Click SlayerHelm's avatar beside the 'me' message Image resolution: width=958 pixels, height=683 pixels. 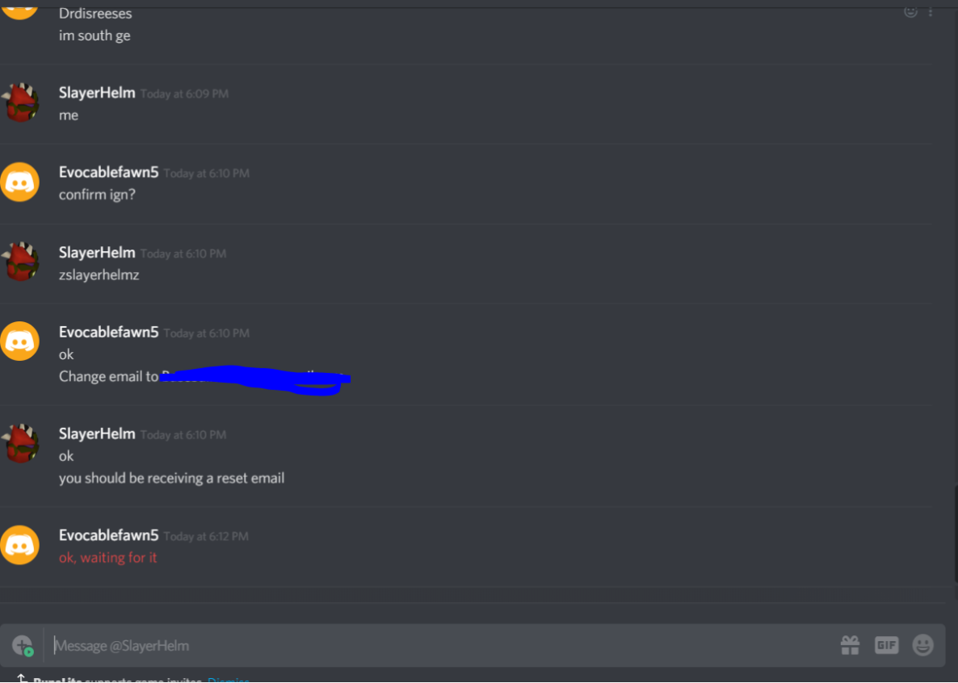[x=20, y=103]
